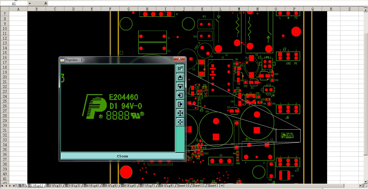Click the select-all corner of the worksheet
Viewport: 368px width, 189px height.
(x=5, y=9)
